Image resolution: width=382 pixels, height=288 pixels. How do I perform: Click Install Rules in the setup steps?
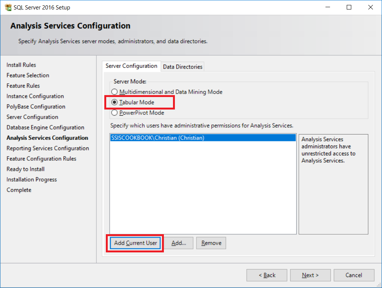click(21, 65)
